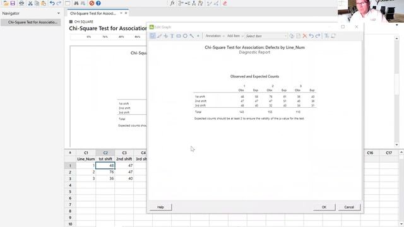404x227 pixels.
Task: Click OK in Edit Graph dialog
Action: [x=324, y=207]
